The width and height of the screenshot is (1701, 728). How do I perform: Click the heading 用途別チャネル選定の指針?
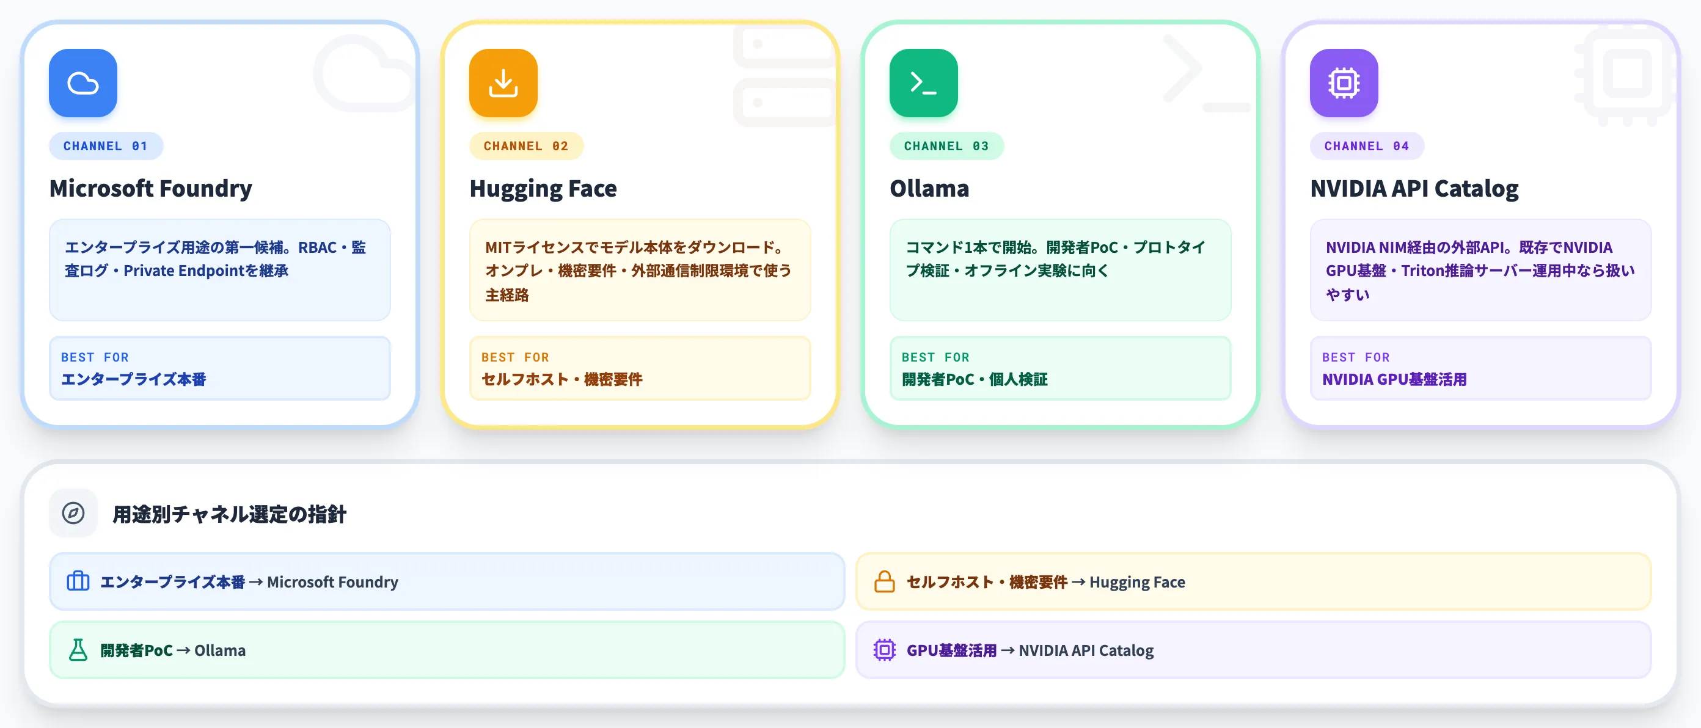229,514
